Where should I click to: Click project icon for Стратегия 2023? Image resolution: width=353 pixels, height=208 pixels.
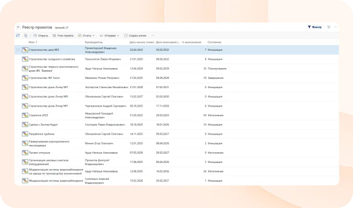pyautogui.click(x=25, y=115)
